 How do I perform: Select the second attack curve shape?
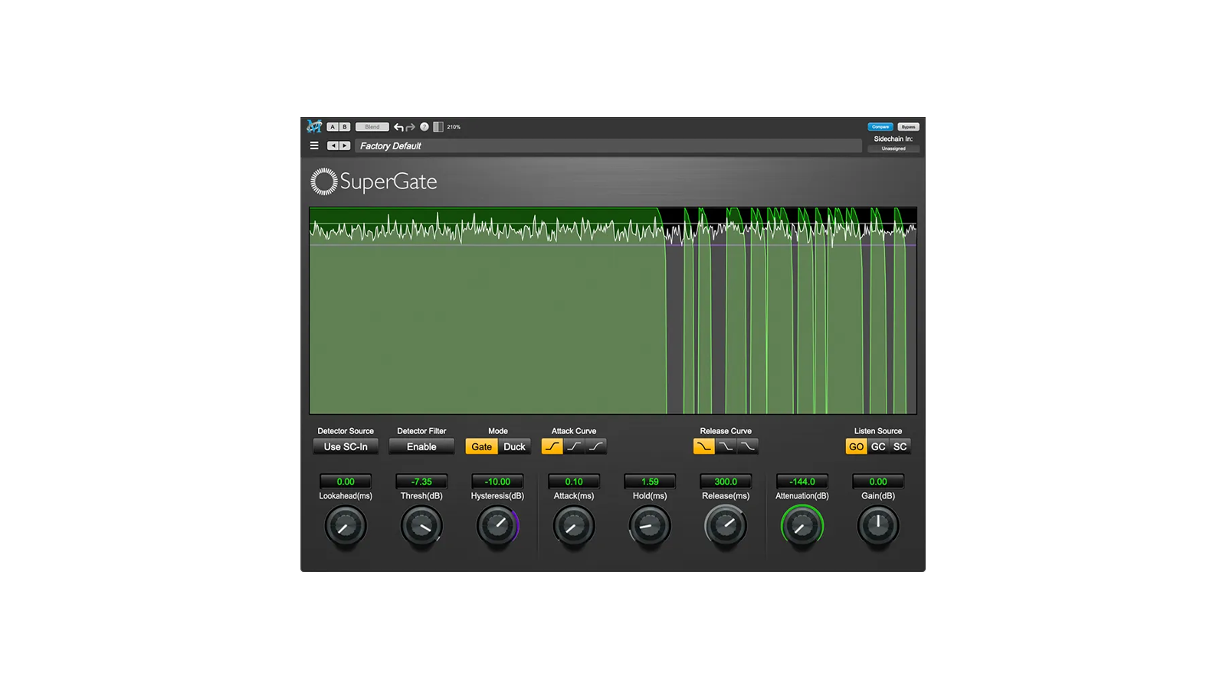(x=574, y=446)
